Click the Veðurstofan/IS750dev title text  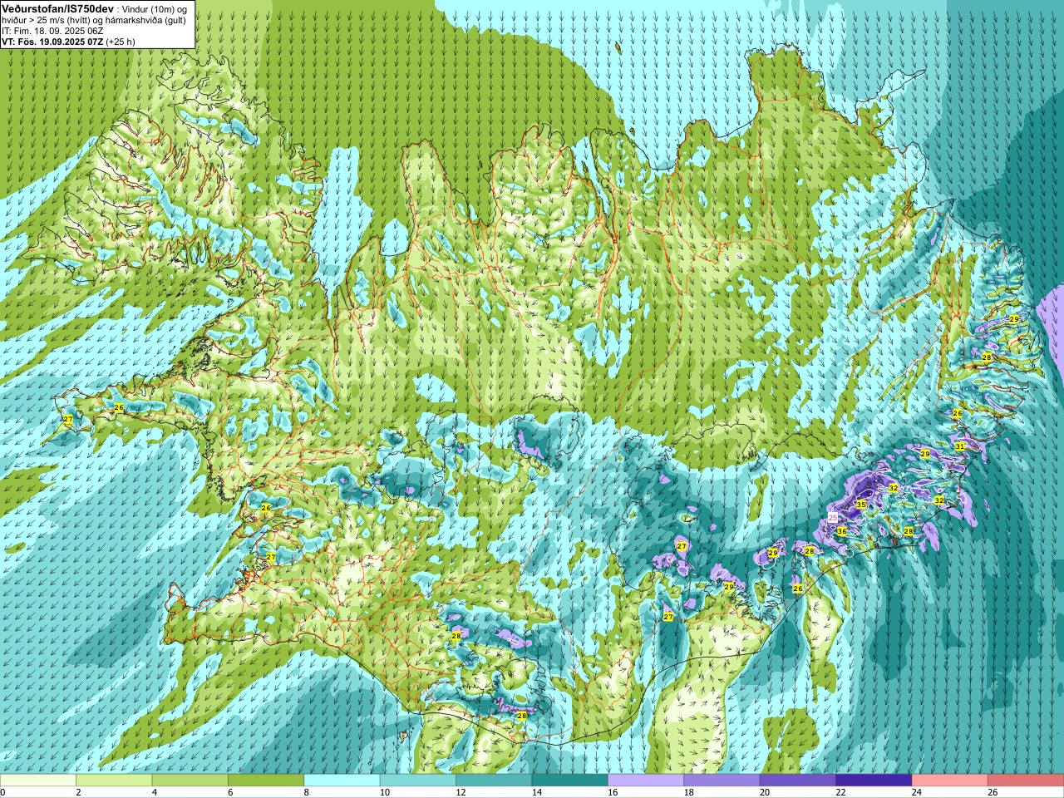[x=58, y=8]
